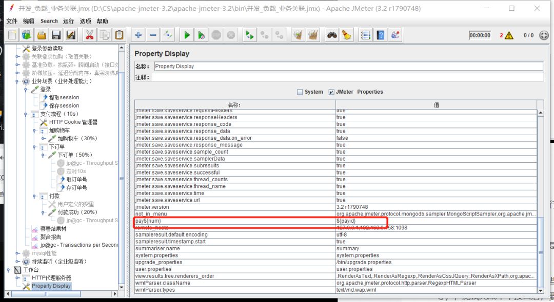Open 运行 menu
This screenshot has width=554, height=302.
tap(69, 21)
